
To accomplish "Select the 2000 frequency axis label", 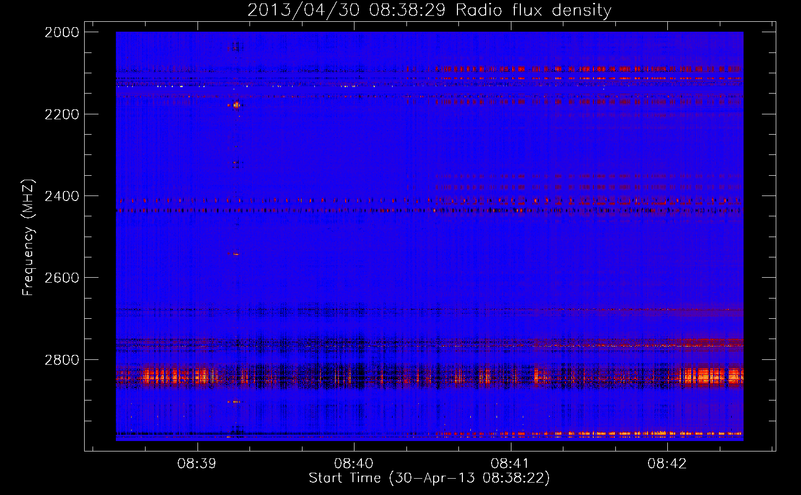I will [x=62, y=32].
